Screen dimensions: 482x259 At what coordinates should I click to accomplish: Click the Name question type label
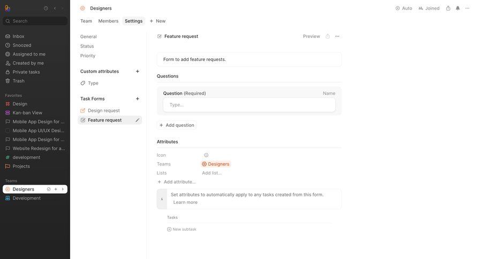pos(329,93)
